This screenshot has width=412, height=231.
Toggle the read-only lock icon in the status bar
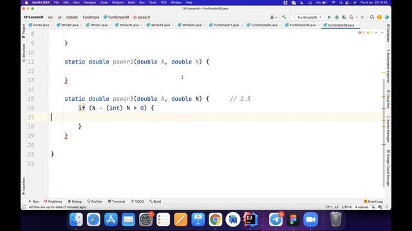click(373, 207)
